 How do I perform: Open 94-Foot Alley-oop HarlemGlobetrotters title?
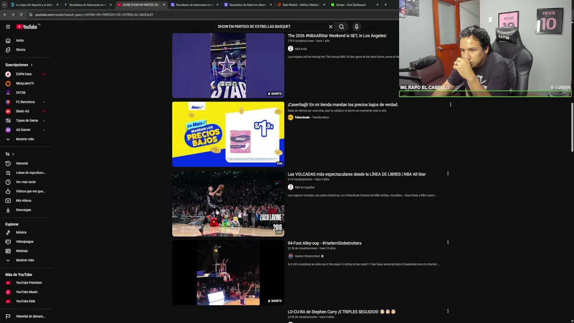click(325, 243)
